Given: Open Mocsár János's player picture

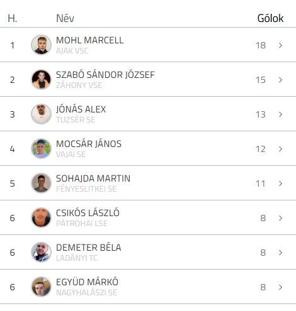Looking at the screenshot, I should coord(41,148).
